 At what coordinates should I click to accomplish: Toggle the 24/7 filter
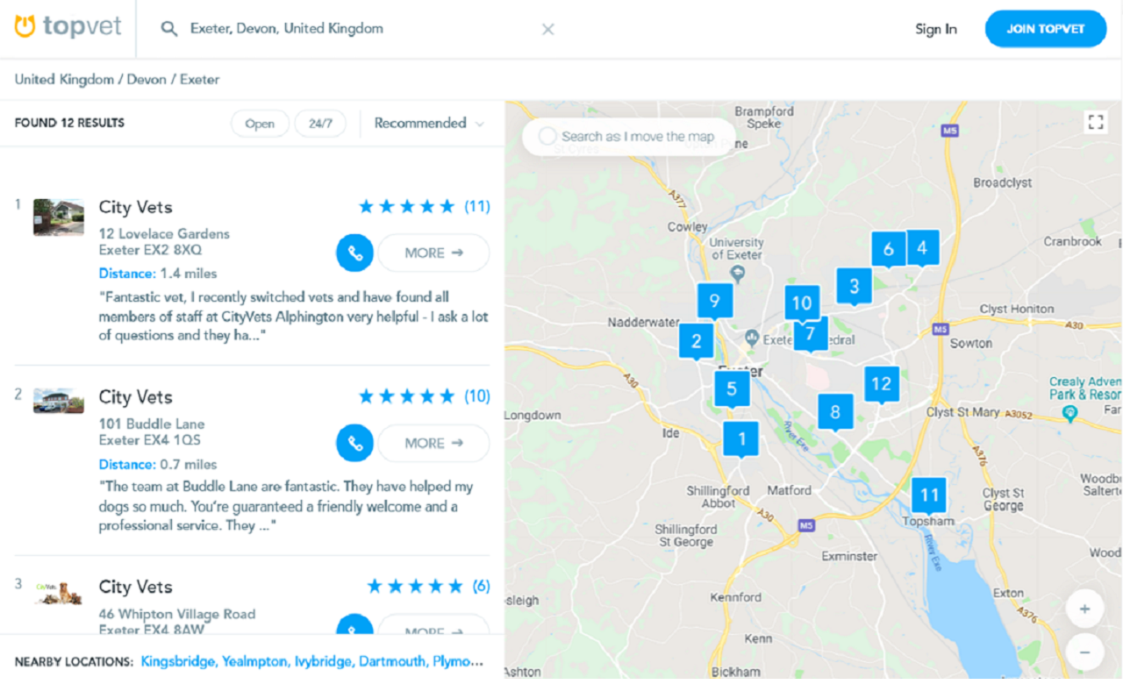click(x=320, y=124)
